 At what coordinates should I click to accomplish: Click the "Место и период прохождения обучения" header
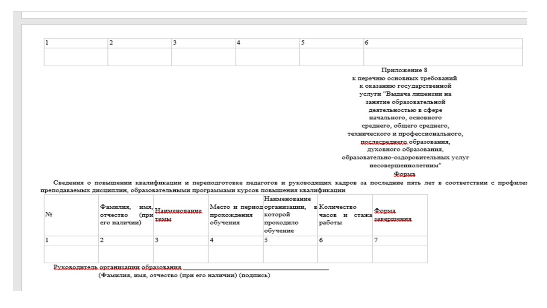tap(235, 215)
